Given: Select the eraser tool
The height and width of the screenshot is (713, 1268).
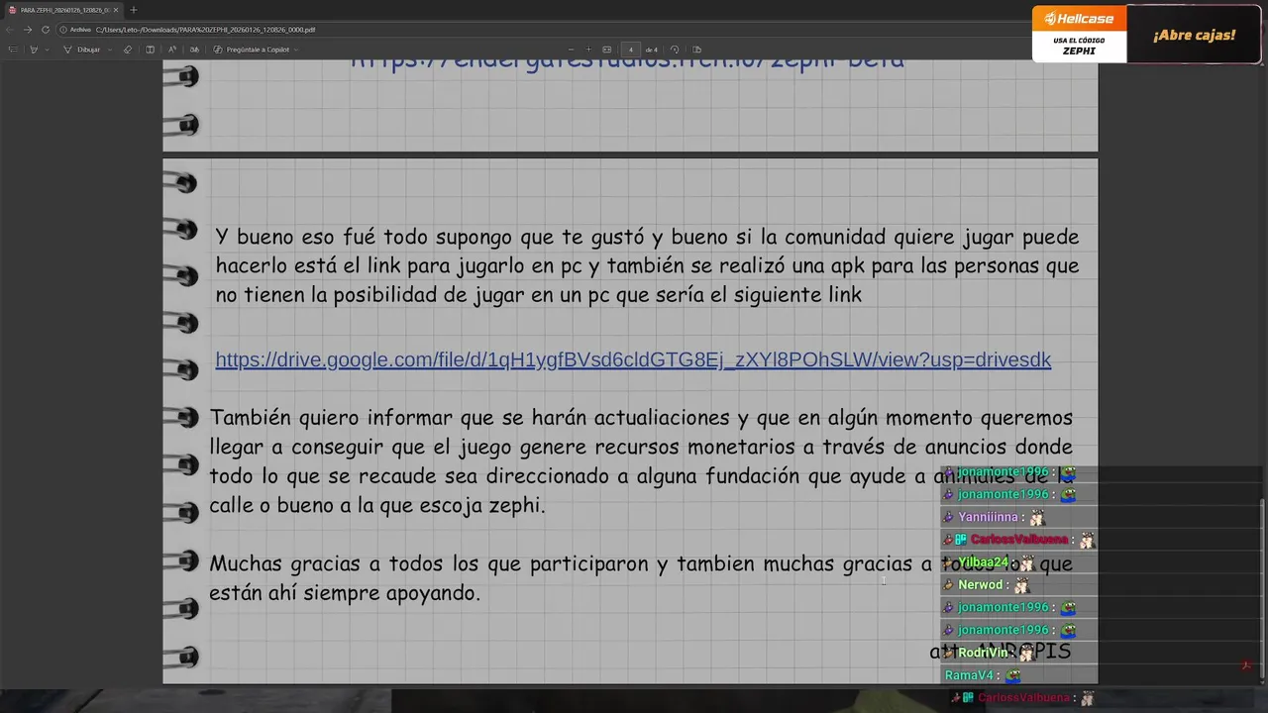Looking at the screenshot, I should 127,50.
